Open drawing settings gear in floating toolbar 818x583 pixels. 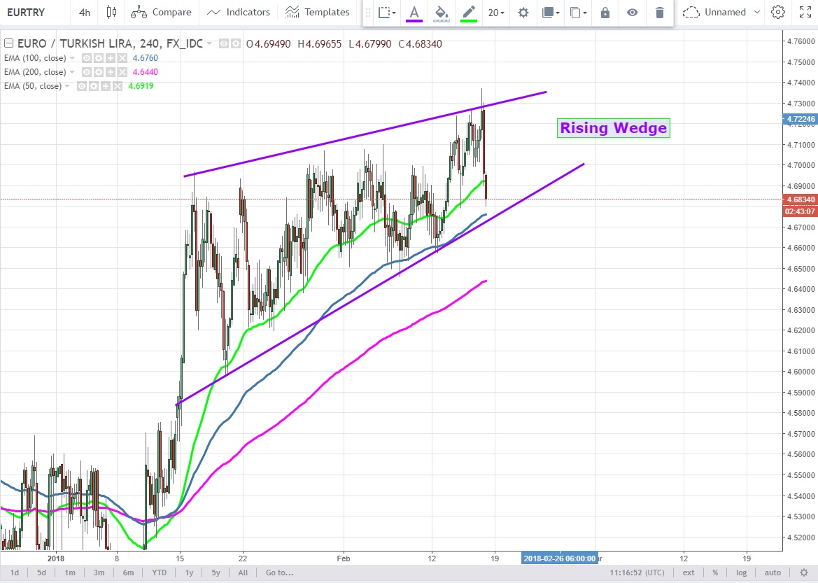click(523, 12)
